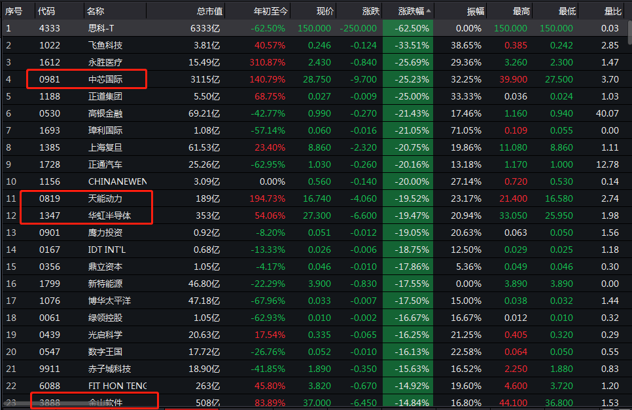Sort by 总市值 column header
Image resolution: width=632 pixels, height=410 pixels.
pos(209,11)
